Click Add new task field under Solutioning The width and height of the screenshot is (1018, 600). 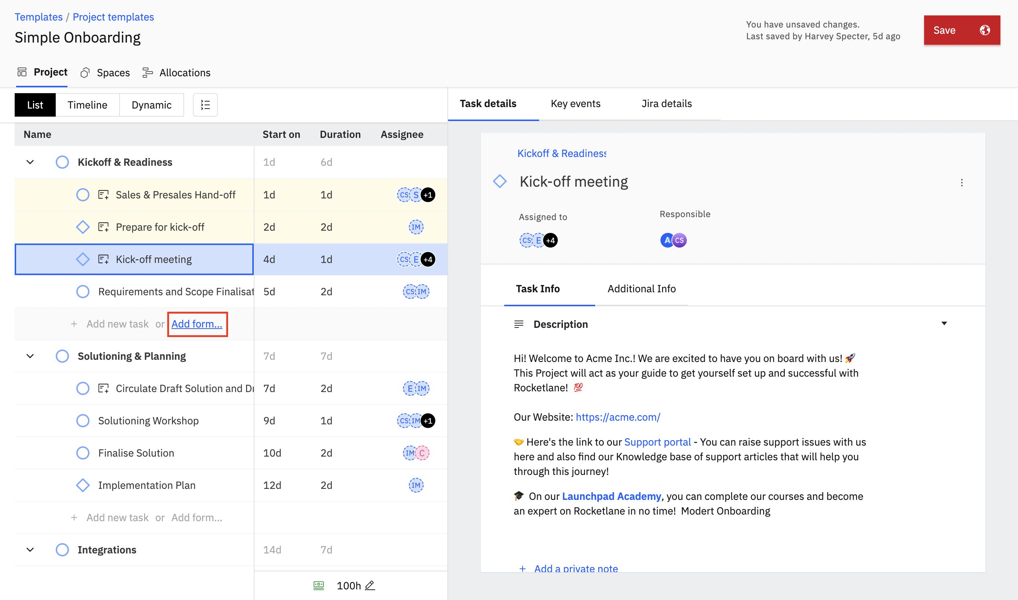tap(117, 517)
